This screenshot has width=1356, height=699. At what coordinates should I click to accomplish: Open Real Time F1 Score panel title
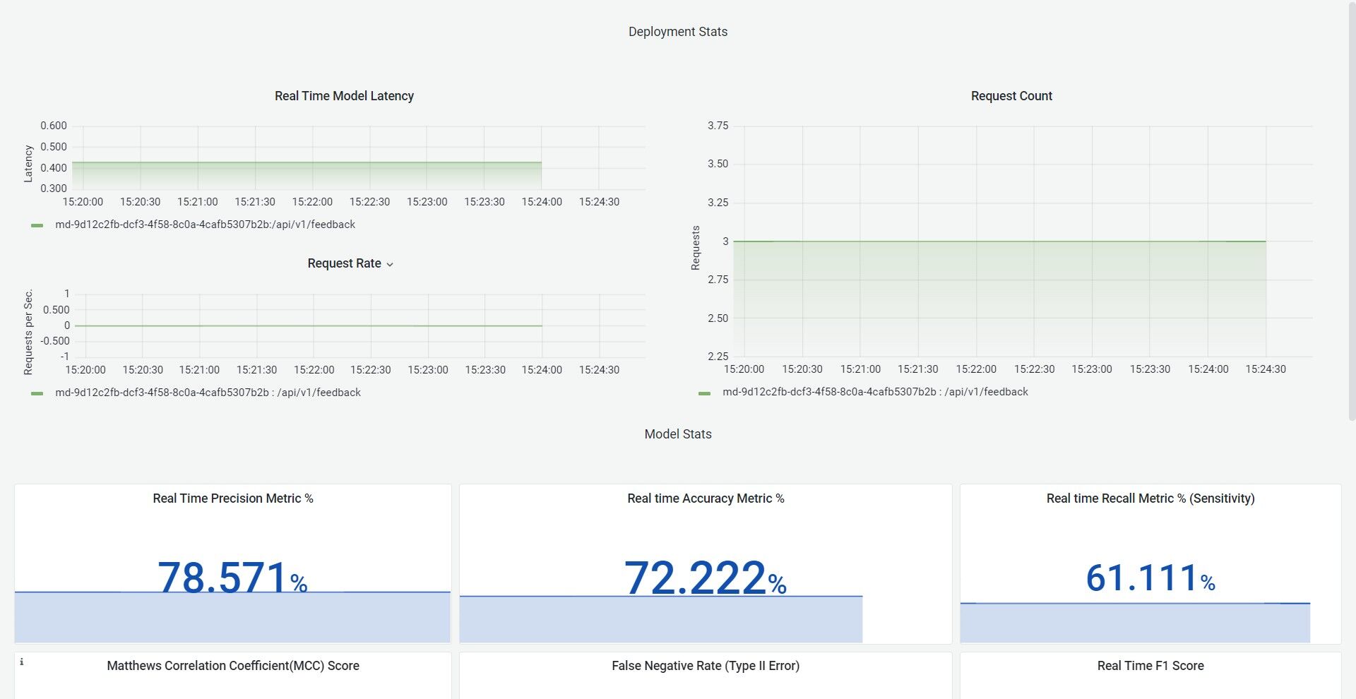click(1150, 666)
